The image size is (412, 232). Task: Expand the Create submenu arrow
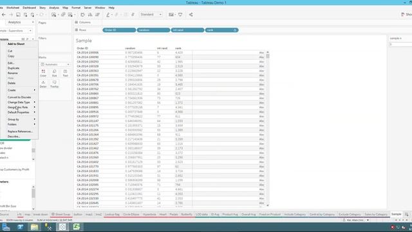pyautogui.click(x=34, y=90)
